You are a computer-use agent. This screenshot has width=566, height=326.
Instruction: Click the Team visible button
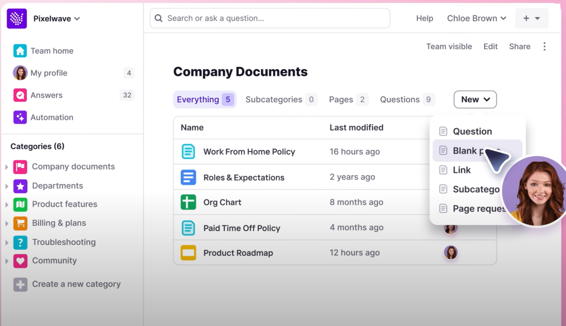449,46
